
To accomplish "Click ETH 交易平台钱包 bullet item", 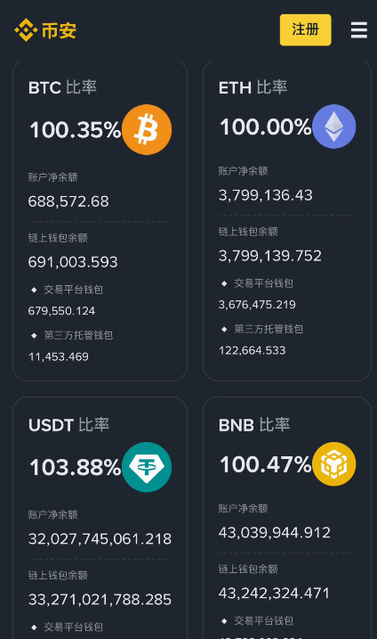I will [x=258, y=283].
